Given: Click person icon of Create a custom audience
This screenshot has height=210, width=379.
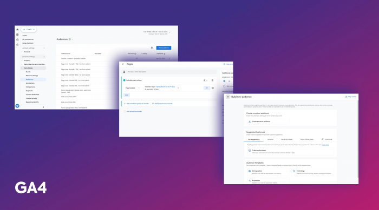Looking at the screenshot, I should click(250, 121).
